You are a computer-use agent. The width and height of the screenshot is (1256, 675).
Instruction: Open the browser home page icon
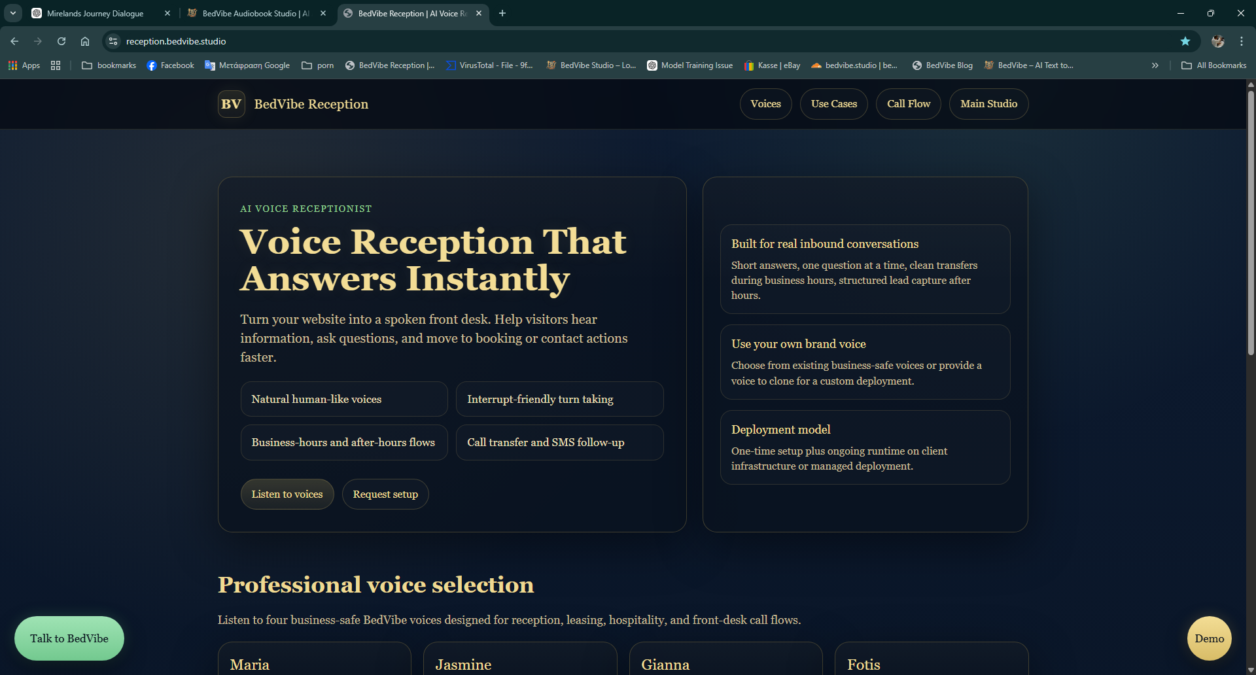click(x=85, y=41)
